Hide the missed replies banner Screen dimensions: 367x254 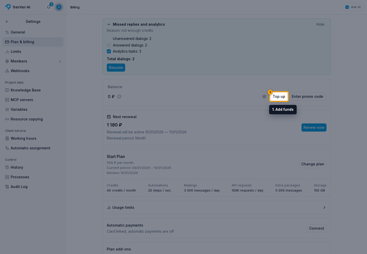tap(320, 24)
